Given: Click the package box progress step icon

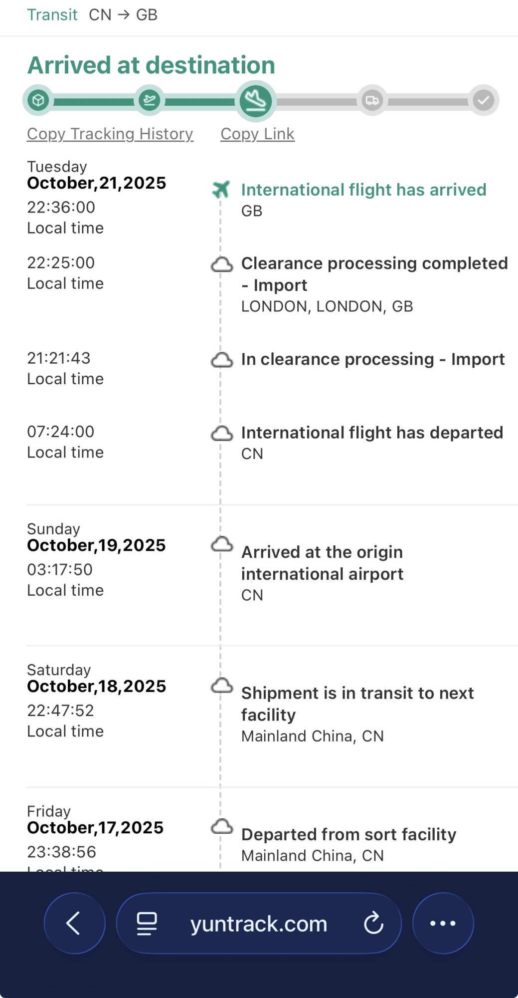Looking at the screenshot, I should [38, 101].
